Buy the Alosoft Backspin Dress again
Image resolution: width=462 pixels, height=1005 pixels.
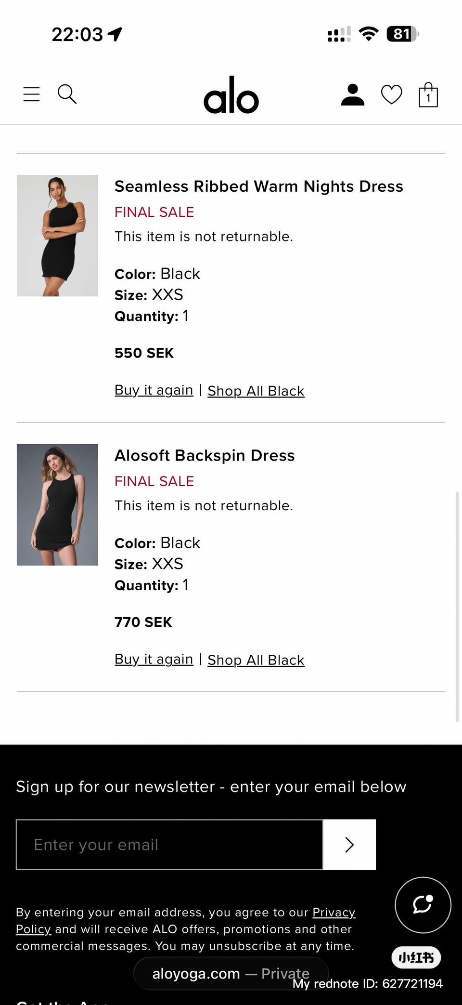(154, 659)
